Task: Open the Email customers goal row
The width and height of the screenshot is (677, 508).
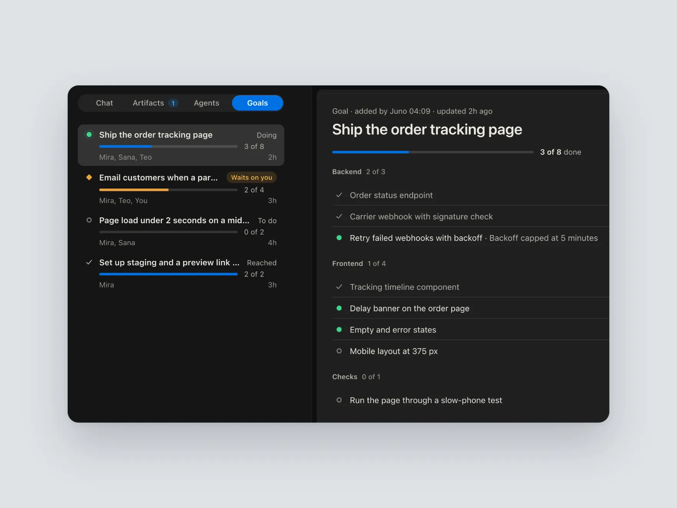Action: 181,189
